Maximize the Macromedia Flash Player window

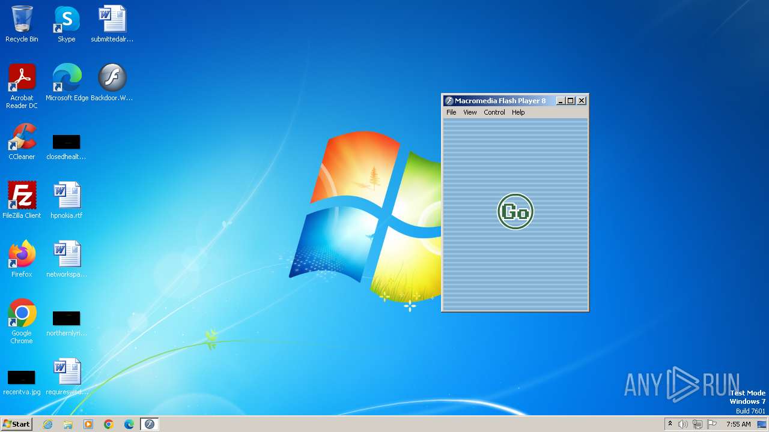pyautogui.click(x=571, y=101)
